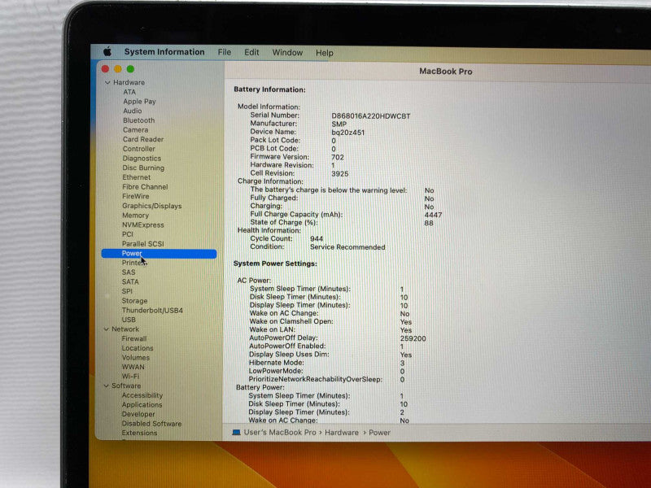Image resolution: width=651 pixels, height=488 pixels.
Task: Click the Service Recommended condition text
Action: tap(347, 247)
